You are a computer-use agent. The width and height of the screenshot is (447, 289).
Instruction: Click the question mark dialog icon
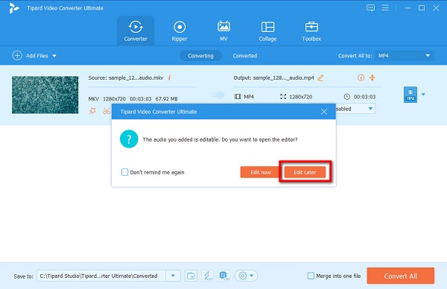(x=129, y=139)
